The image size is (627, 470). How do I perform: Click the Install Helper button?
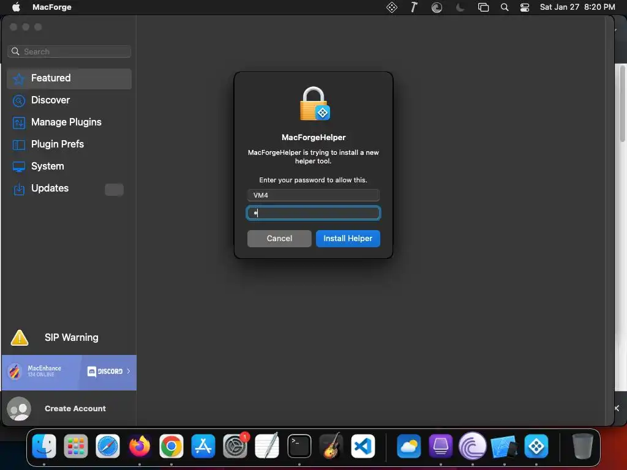(x=348, y=239)
